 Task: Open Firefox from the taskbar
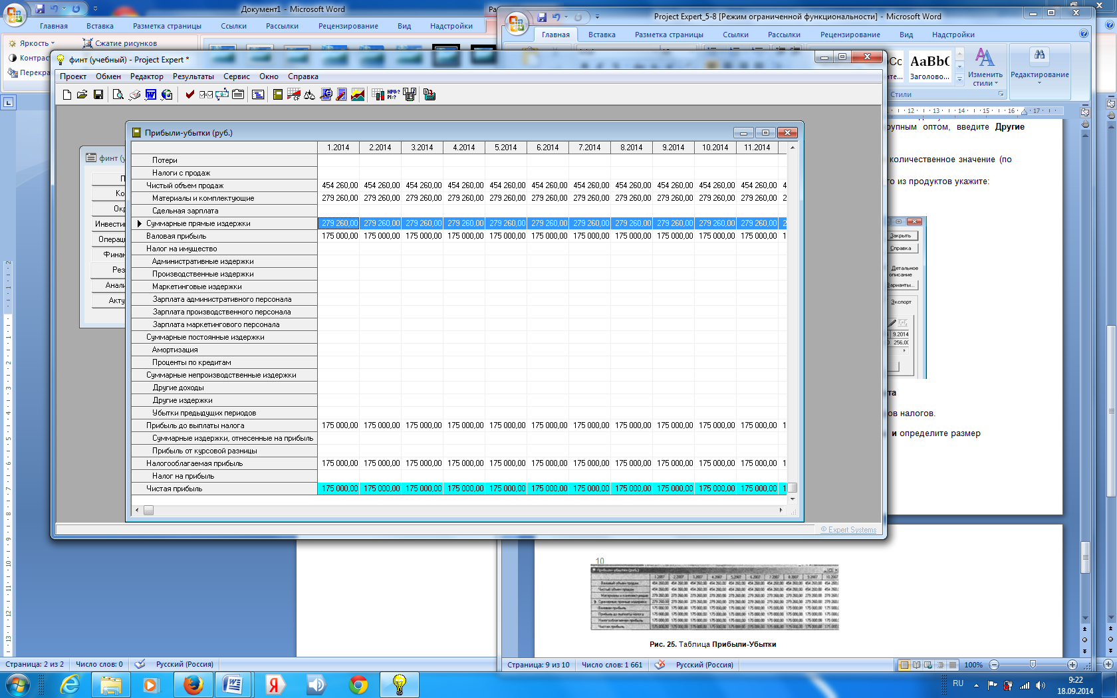click(x=193, y=685)
